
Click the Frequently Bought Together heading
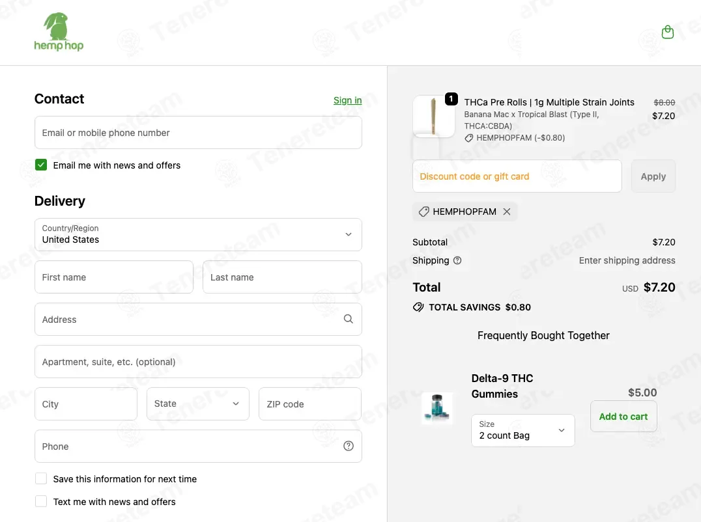coord(543,335)
